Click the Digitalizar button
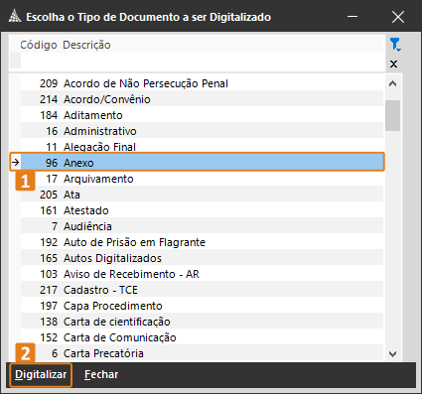This screenshot has height=394, width=422. [41, 374]
